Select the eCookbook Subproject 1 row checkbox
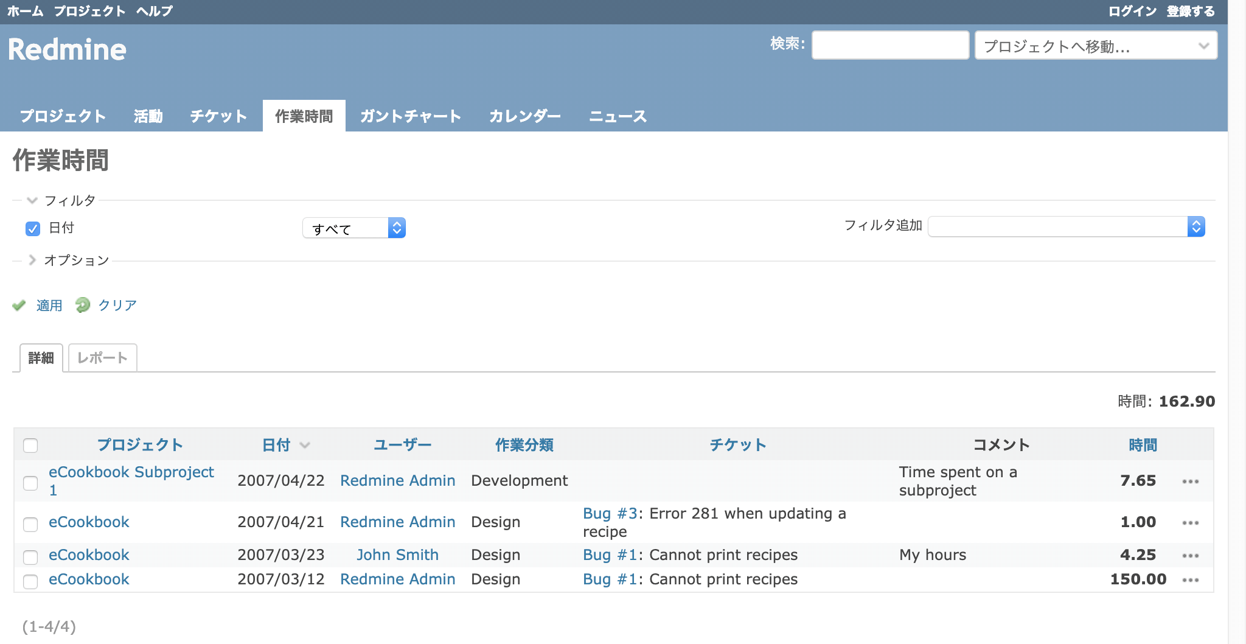 click(30, 483)
